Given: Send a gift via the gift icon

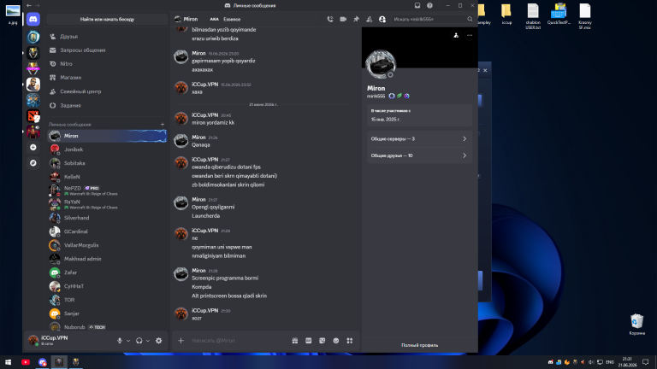Looking at the screenshot, I should point(295,341).
